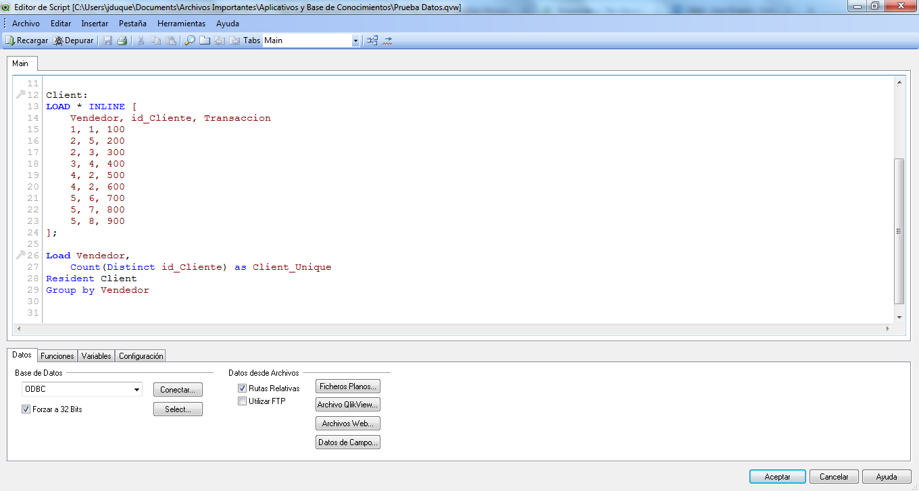
Task: Click the "3, 4, 400" data row
Action: (x=97, y=164)
